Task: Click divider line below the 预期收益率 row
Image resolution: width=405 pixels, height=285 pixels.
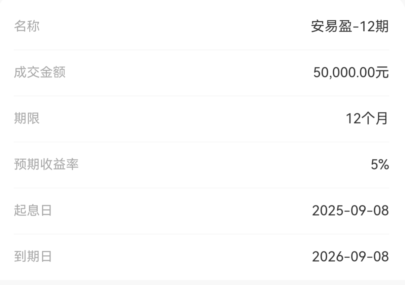Action: (x=201, y=188)
